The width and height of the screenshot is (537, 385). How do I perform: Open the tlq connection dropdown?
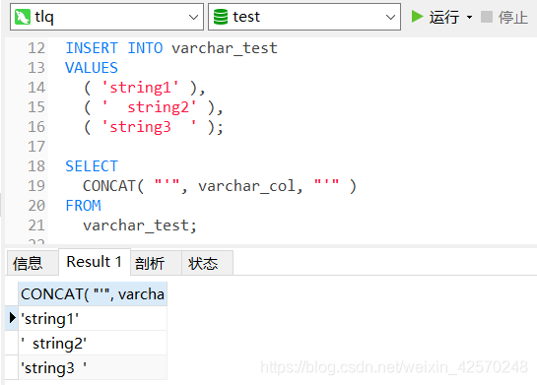pyautogui.click(x=193, y=17)
